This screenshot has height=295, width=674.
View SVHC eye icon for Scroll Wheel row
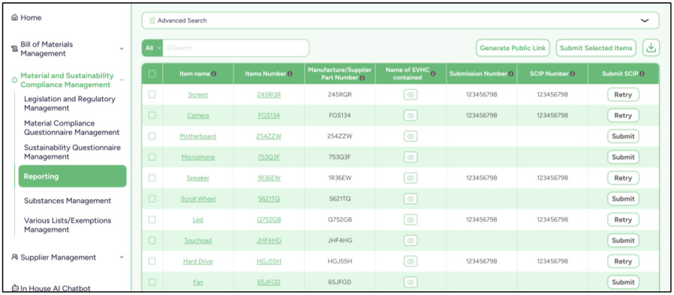click(411, 198)
